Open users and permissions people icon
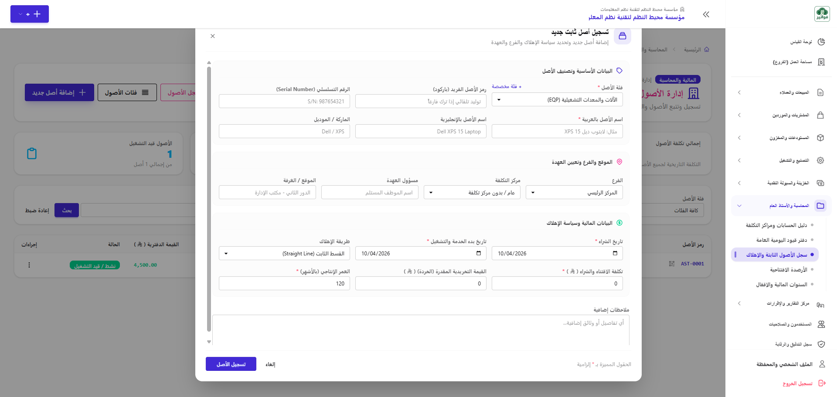Viewport: 837px width, 397px height. click(x=821, y=324)
